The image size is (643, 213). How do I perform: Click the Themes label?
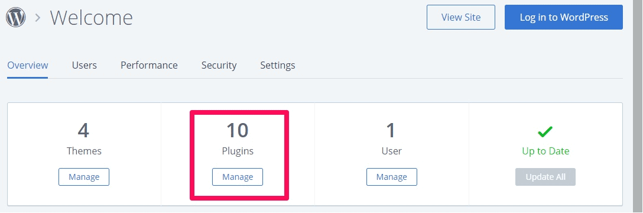[x=84, y=151]
